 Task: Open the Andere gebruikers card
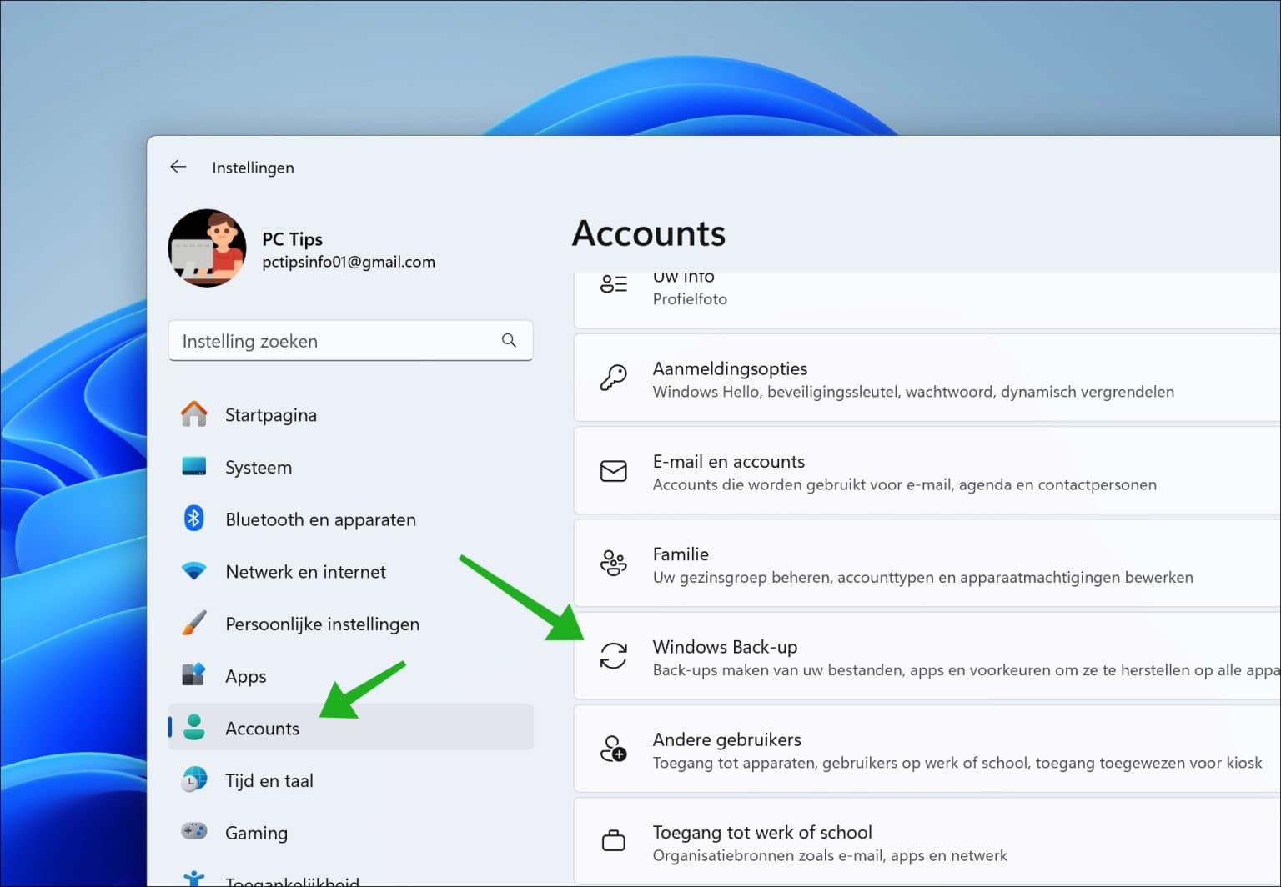pos(927,749)
